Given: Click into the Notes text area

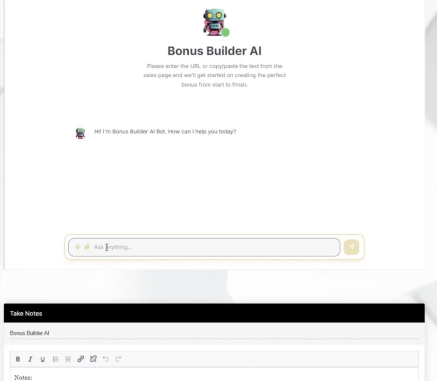Looking at the screenshot, I should (x=213, y=377).
